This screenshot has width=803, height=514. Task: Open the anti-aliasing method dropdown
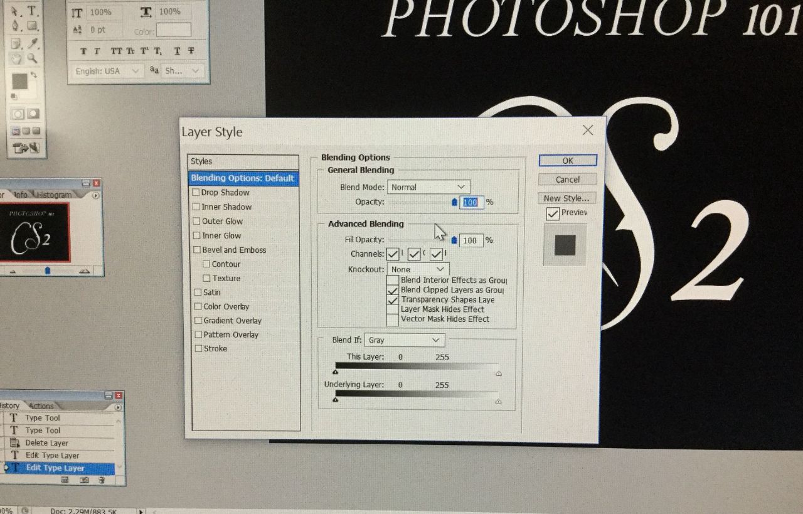[183, 71]
